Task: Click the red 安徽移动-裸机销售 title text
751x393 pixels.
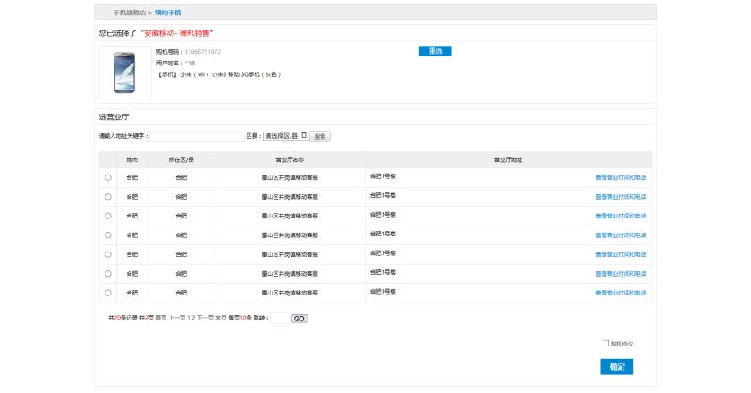Action: (x=177, y=33)
